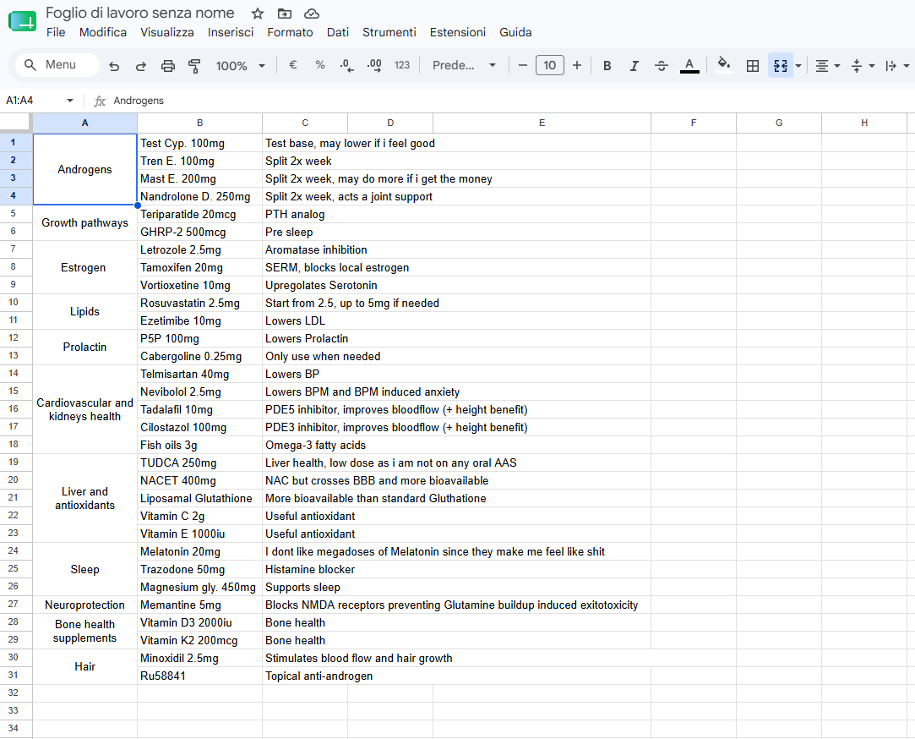Select the paint format roller icon

tap(194, 66)
